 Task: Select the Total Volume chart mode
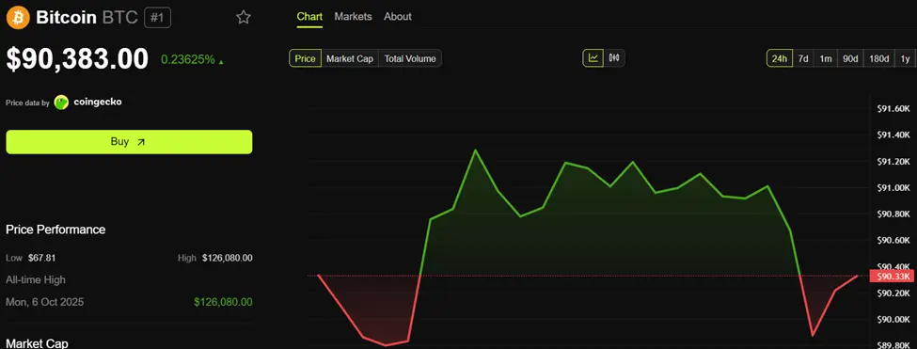(410, 58)
